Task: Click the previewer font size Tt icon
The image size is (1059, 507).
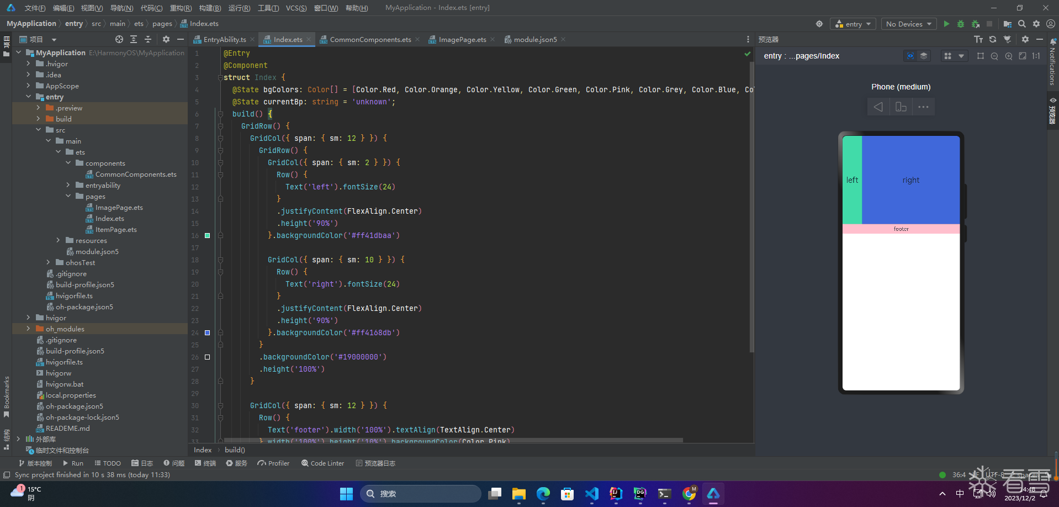Action: pos(978,39)
